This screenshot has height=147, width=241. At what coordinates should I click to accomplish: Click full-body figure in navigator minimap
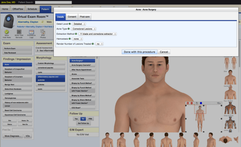[200, 118]
